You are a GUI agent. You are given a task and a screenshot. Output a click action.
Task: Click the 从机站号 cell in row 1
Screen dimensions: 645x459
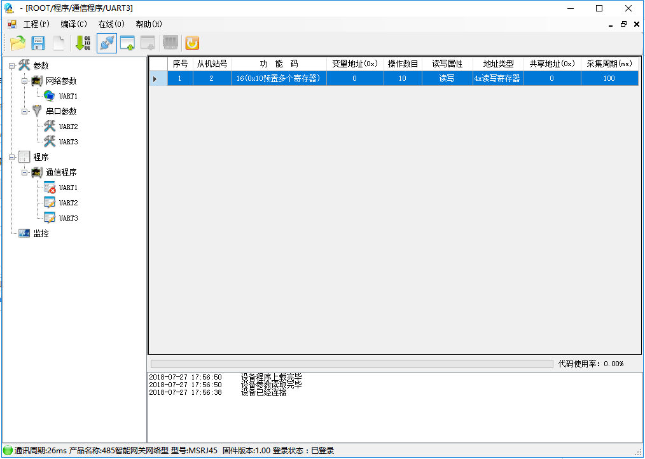pyautogui.click(x=212, y=79)
